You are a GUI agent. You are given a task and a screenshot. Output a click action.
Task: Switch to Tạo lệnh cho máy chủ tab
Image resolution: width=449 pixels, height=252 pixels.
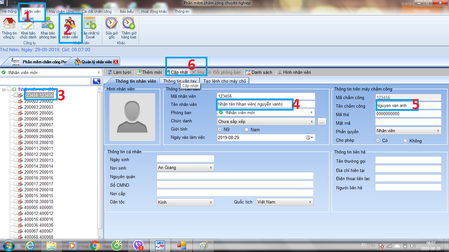pos(225,81)
